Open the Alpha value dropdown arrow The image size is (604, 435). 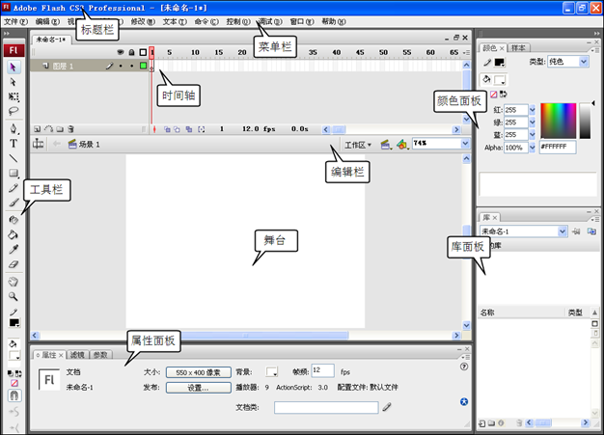(x=533, y=148)
